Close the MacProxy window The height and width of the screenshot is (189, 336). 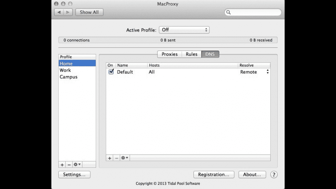click(x=56, y=3)
